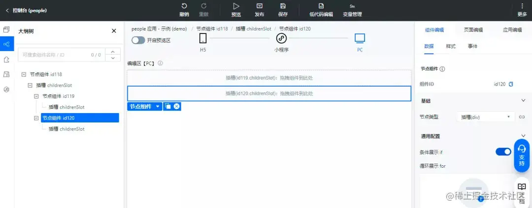Open the 数据 sub-tab
The height and width of the screenshot is (208, 532).
point(429,46)
